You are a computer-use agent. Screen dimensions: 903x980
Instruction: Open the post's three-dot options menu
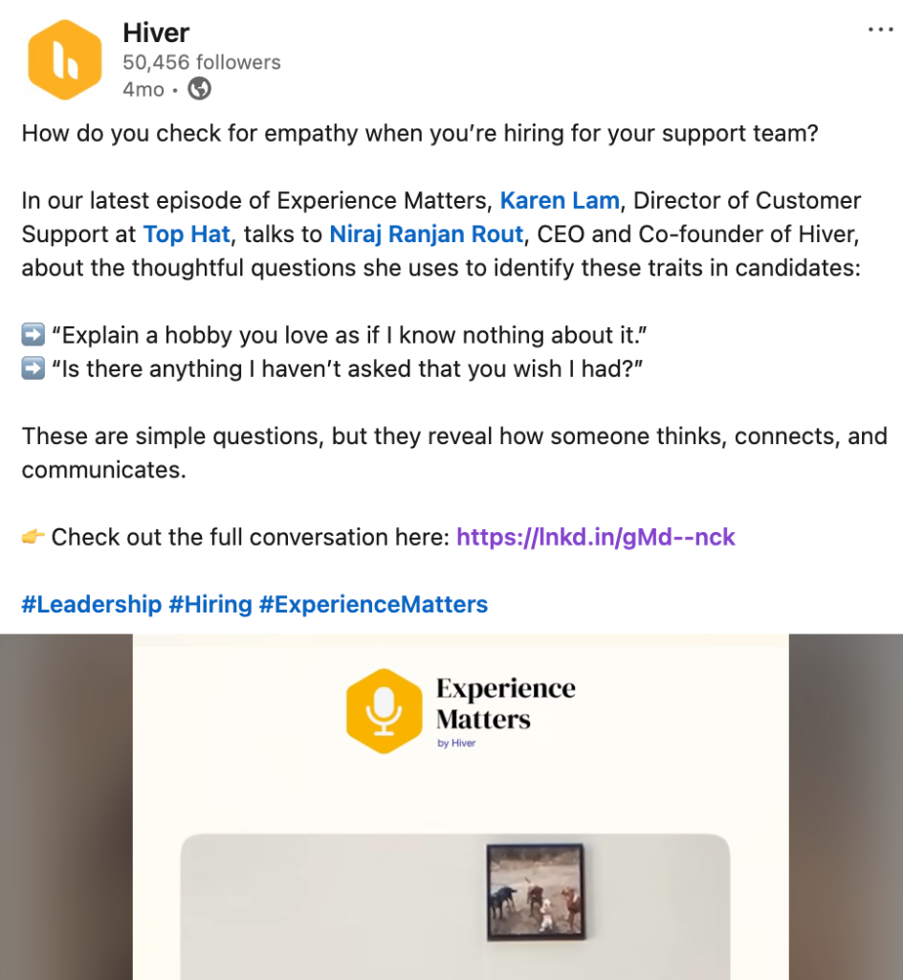[879, 31]
